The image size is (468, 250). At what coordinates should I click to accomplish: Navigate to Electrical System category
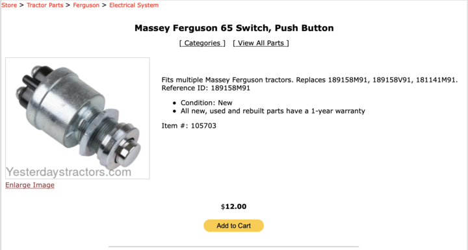click(134, 5)
